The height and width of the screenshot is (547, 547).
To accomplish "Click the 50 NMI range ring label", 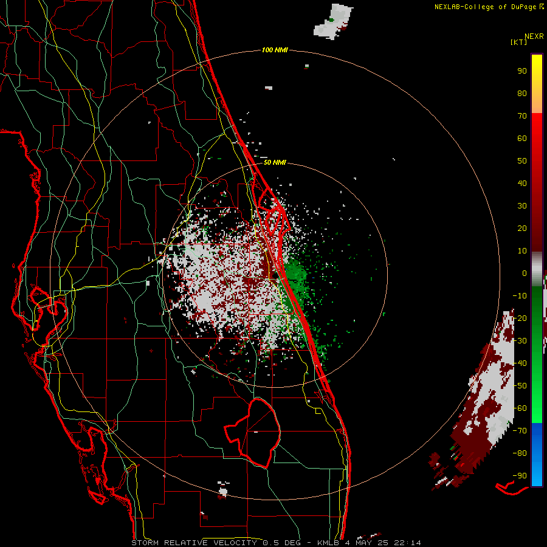I will click(x=275, y=162).
